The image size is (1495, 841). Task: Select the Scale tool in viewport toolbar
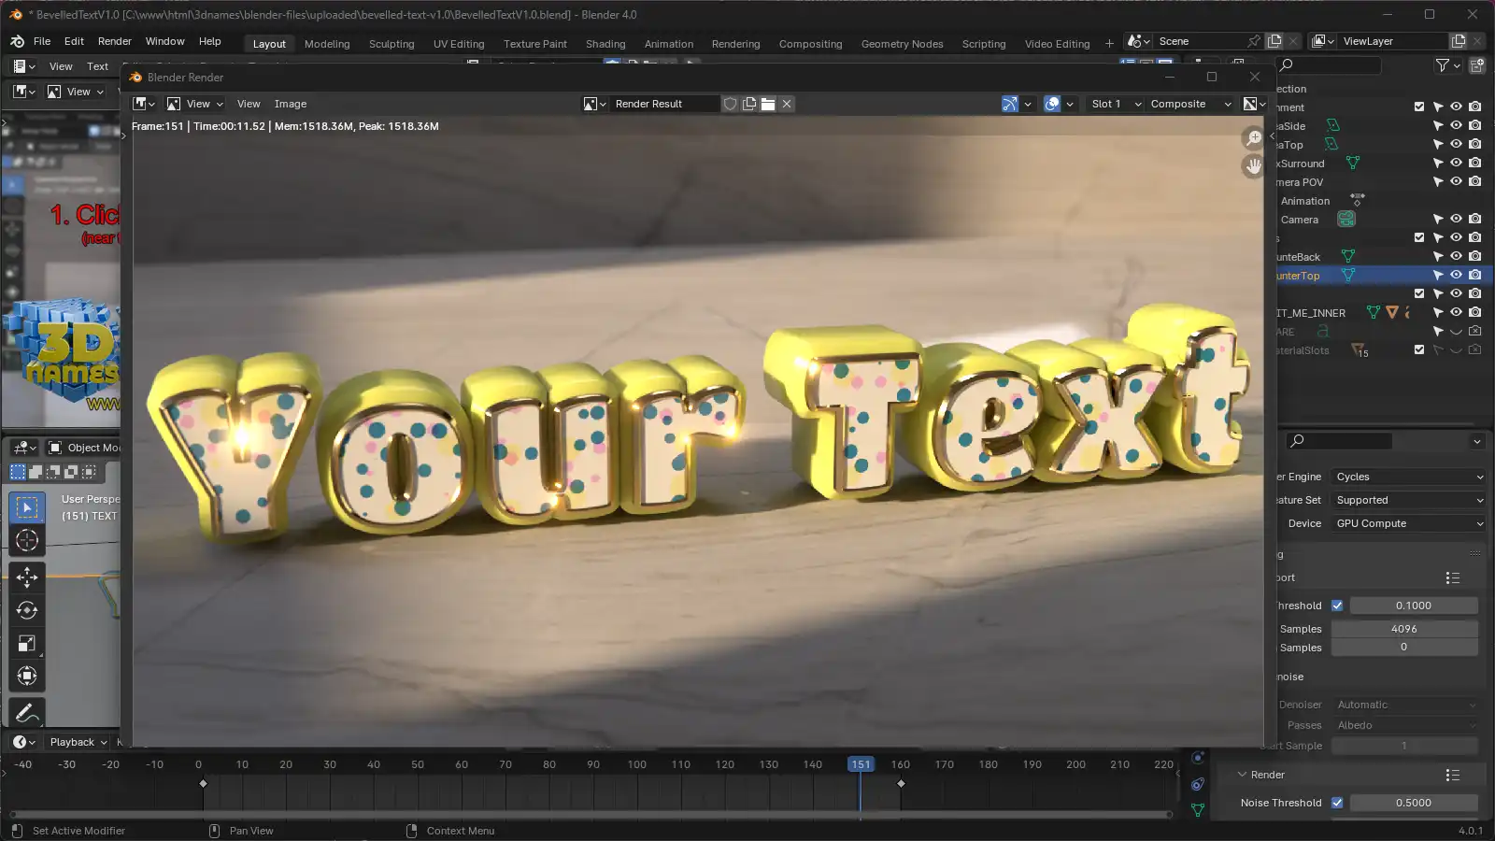[27, 643]
